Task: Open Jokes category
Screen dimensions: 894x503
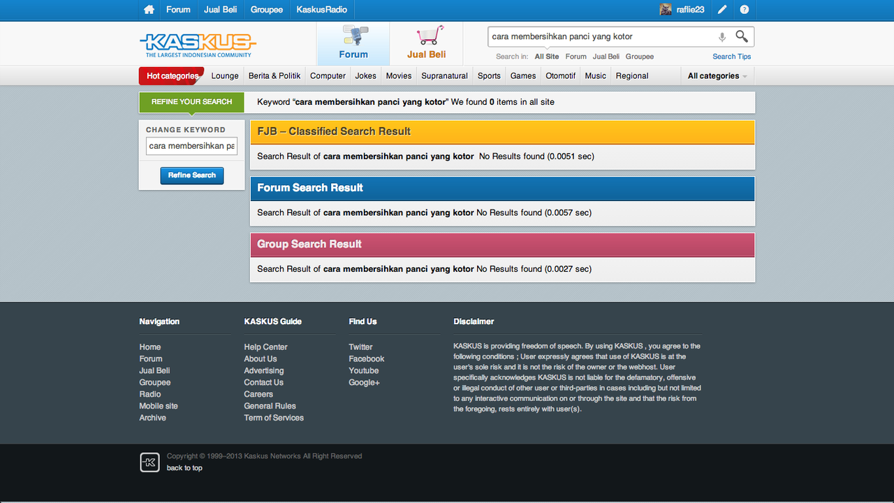Action: click(365, 76)
